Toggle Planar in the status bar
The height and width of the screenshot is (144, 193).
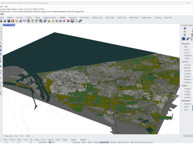coord(90,142)
